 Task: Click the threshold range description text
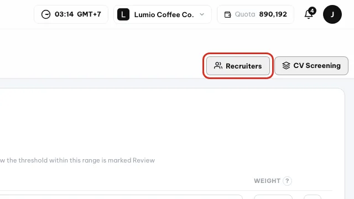tap(77, 160)
